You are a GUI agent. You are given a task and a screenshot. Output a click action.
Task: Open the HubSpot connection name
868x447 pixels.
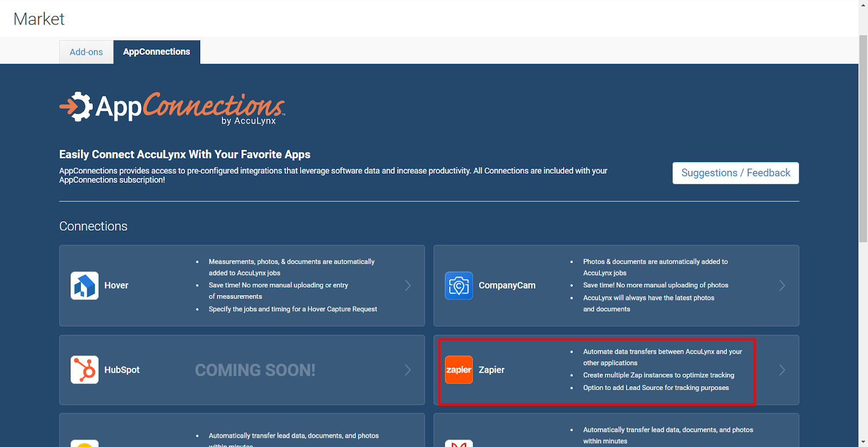(122, 370)
